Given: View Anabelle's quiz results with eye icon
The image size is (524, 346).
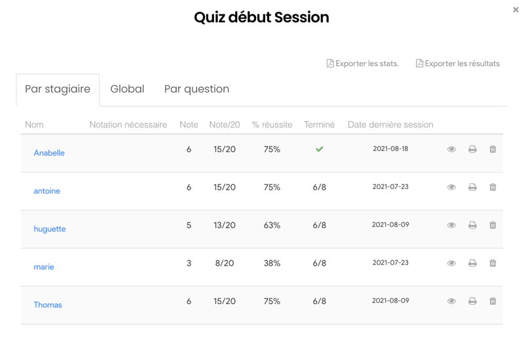Looking at the screenshot, I should pyautogui.click(x=451, y=149).
